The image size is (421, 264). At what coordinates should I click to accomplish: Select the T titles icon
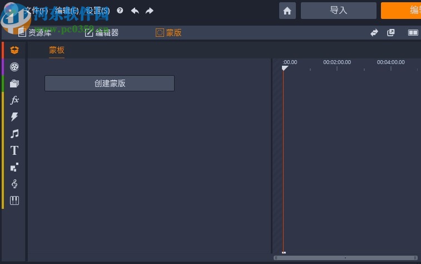14,150
